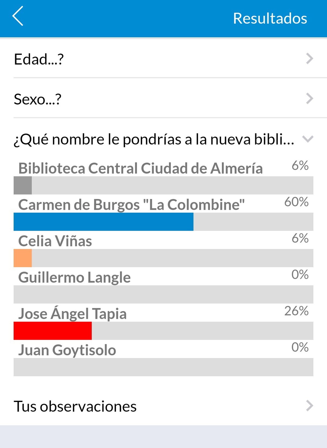Click the empty Juan Goytisolo progress bar
This screenshot has width=327, height=448.
click(163, 367)
